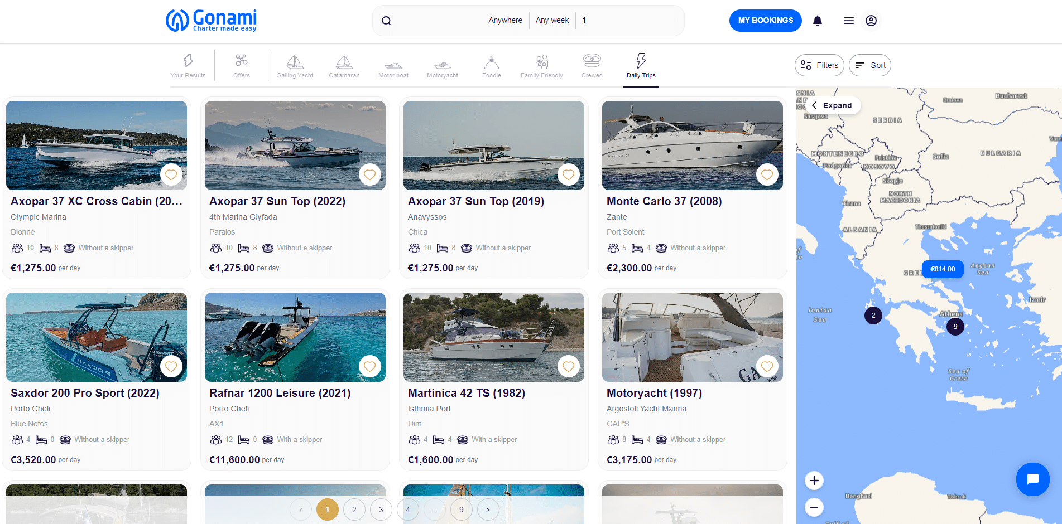
Task: Click the €814.00 map price marker
Action: [x=943, y=269]
